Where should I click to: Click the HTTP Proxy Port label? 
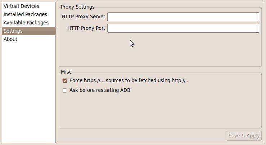point(86,28)
